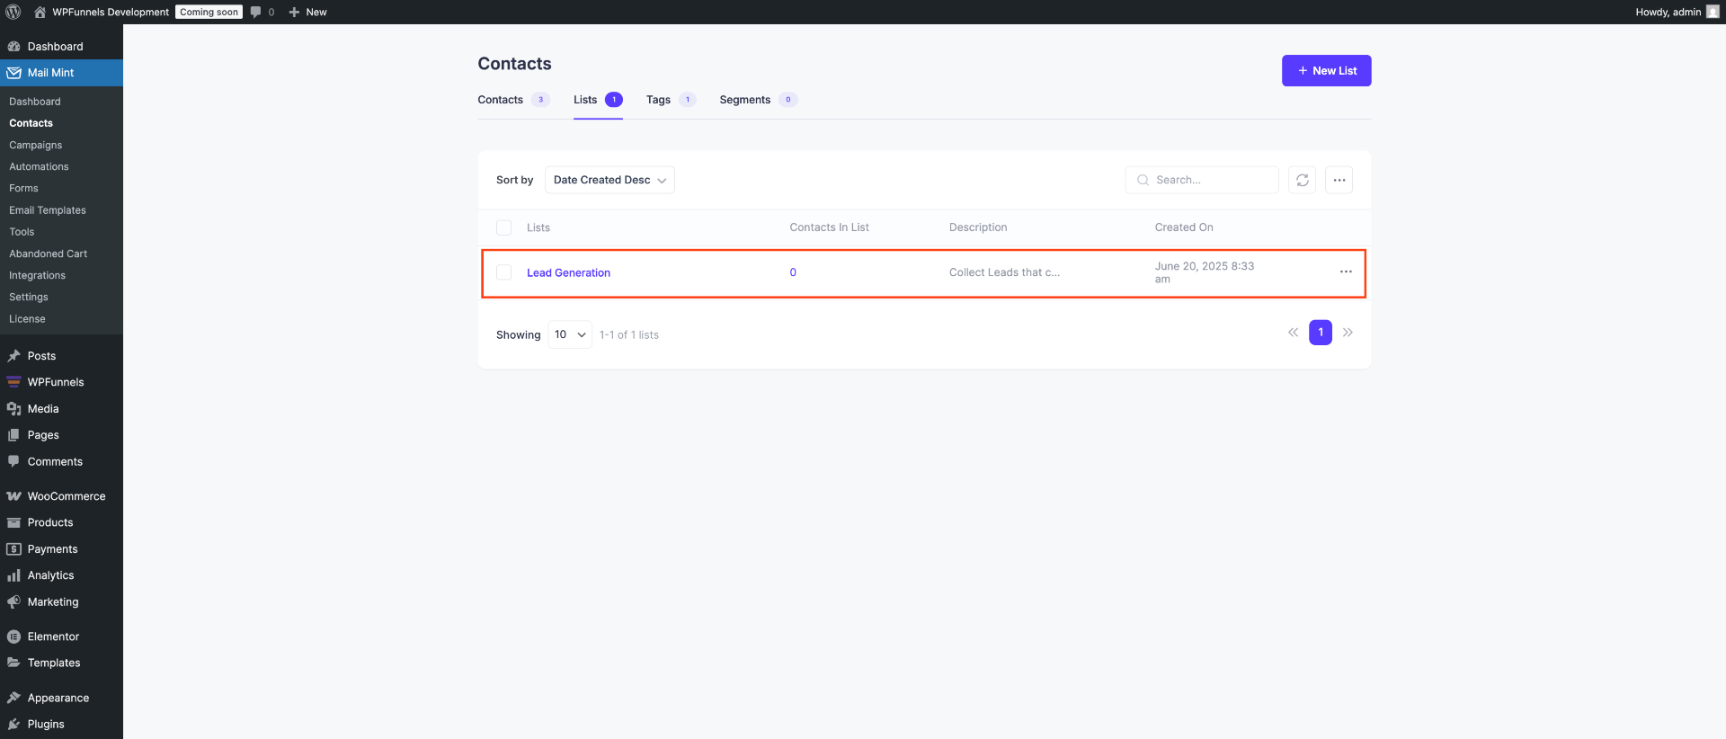Open Lead Generation row actions menu
Image resolution: width=1726 pixels, height=739 pixels.
point(1346,272)
